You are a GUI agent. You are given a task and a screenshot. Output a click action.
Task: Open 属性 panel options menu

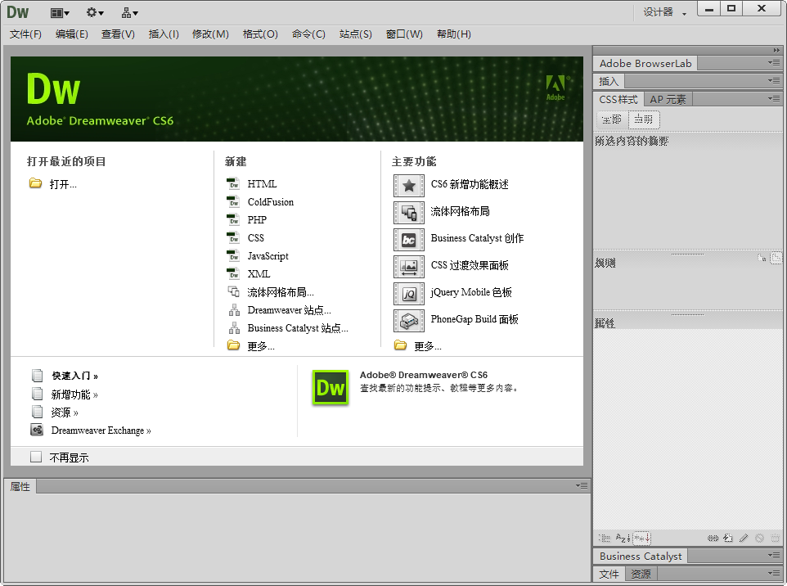click(x=582, y=485)
